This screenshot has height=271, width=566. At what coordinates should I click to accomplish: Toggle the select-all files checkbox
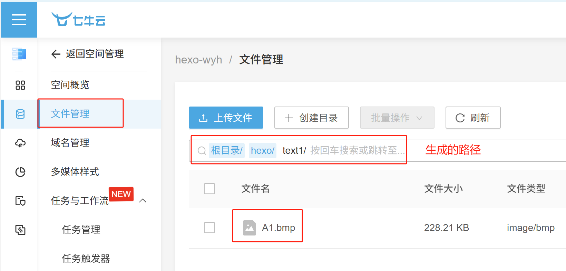click(209, 189)
